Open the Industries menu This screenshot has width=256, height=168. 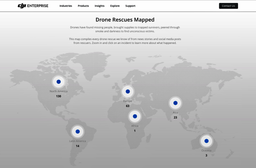(x=66, y=6)
